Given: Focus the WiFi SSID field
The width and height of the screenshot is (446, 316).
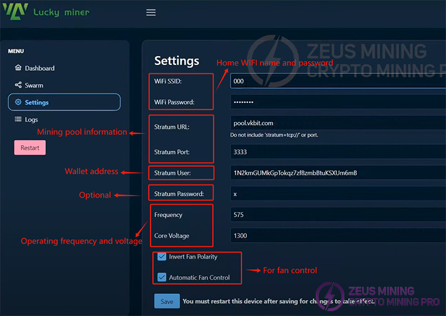Looking at the screenshot, I should [338, 81].
